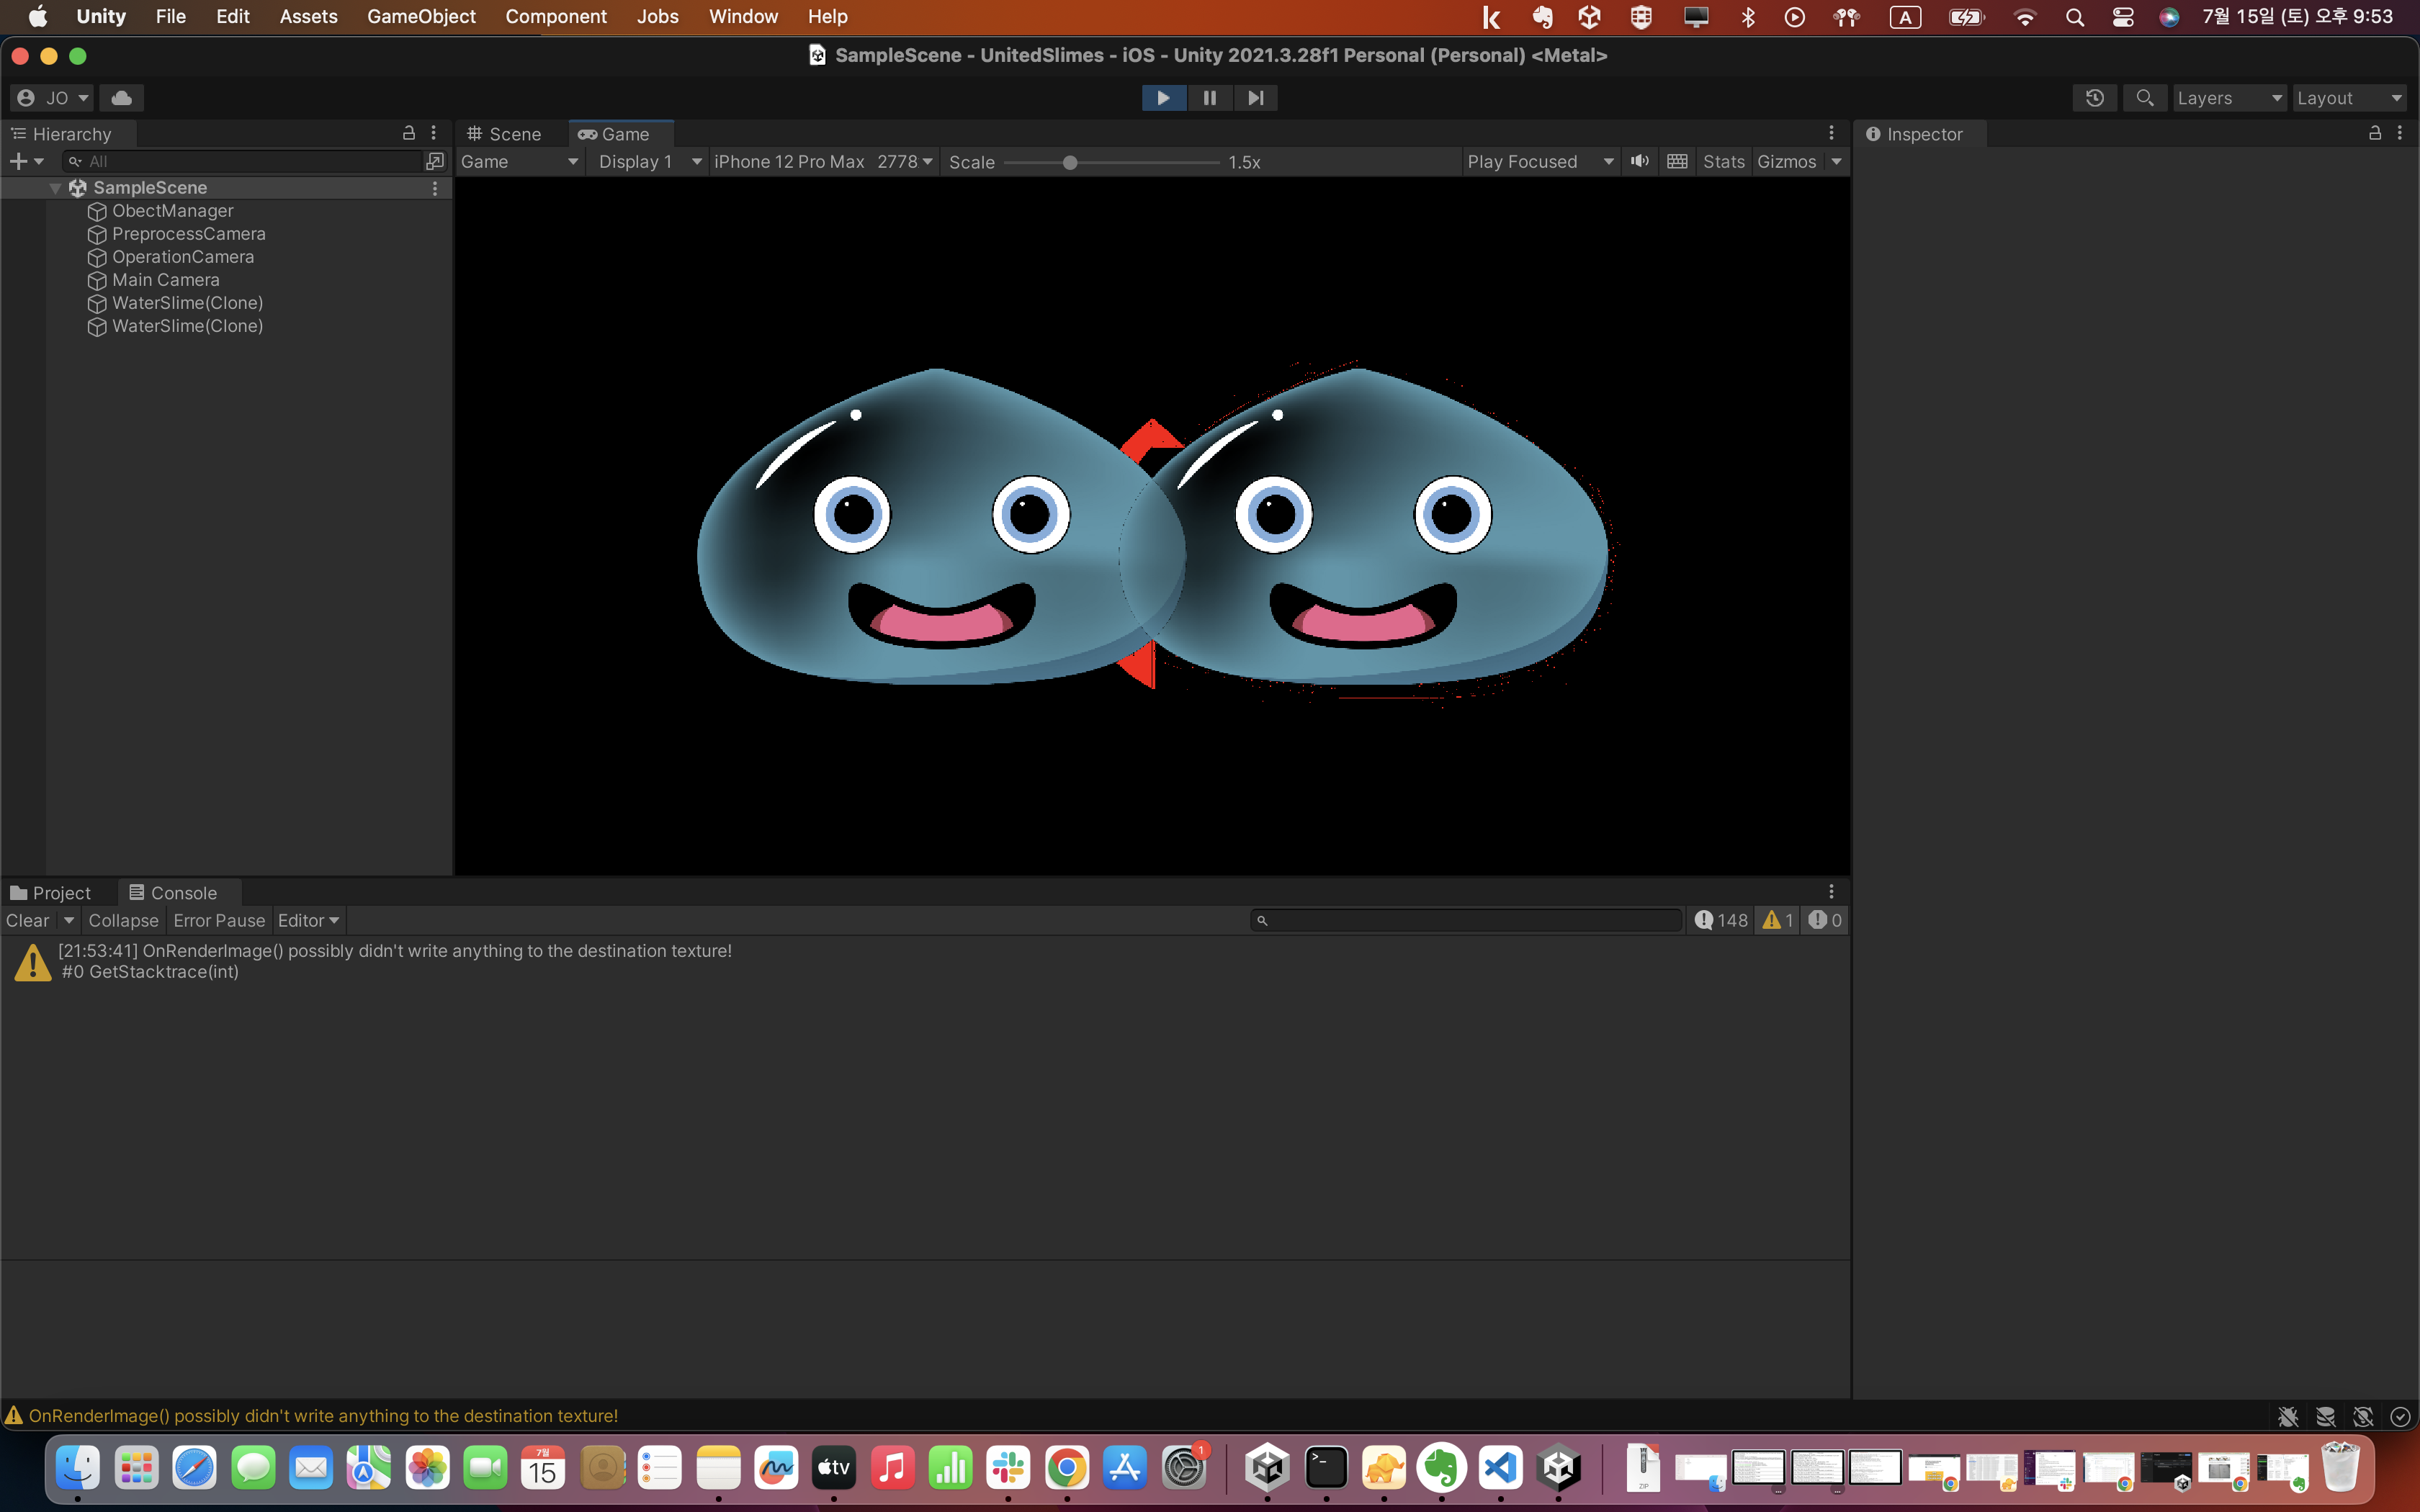
Task: Click the global search magnifier icon
Action: tap(2144, 98)
